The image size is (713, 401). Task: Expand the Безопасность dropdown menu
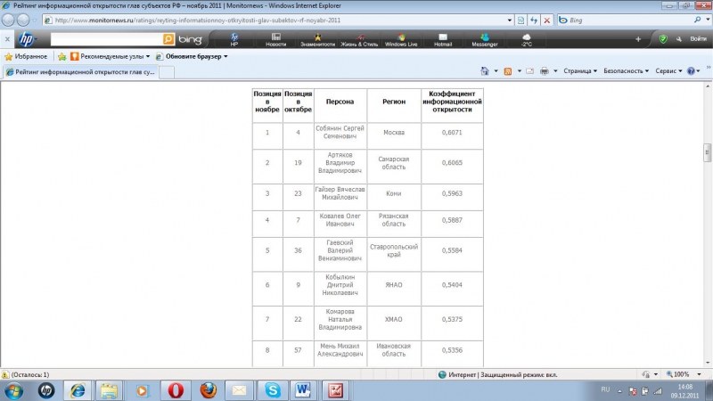pyautogui.click(x=626, y=70)
